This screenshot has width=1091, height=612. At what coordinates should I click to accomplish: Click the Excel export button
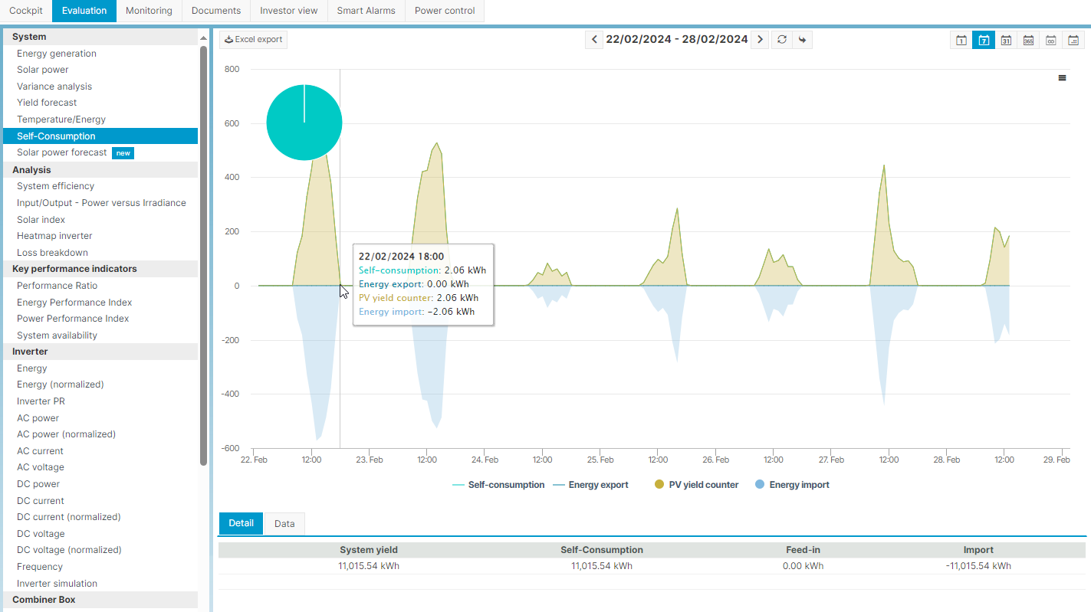(253, 40)
